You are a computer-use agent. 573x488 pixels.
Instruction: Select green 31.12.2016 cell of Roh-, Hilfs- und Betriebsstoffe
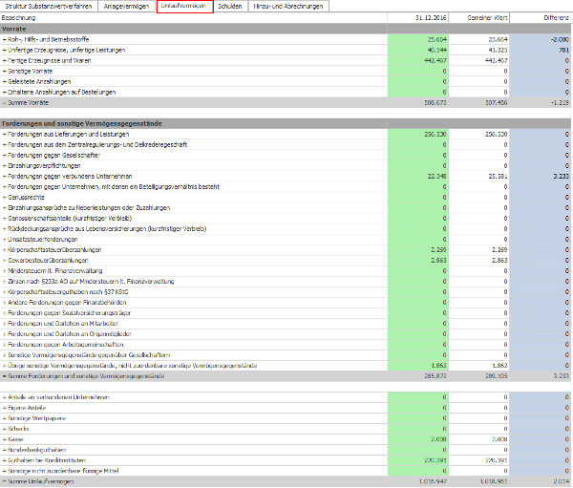pos(418,39)
